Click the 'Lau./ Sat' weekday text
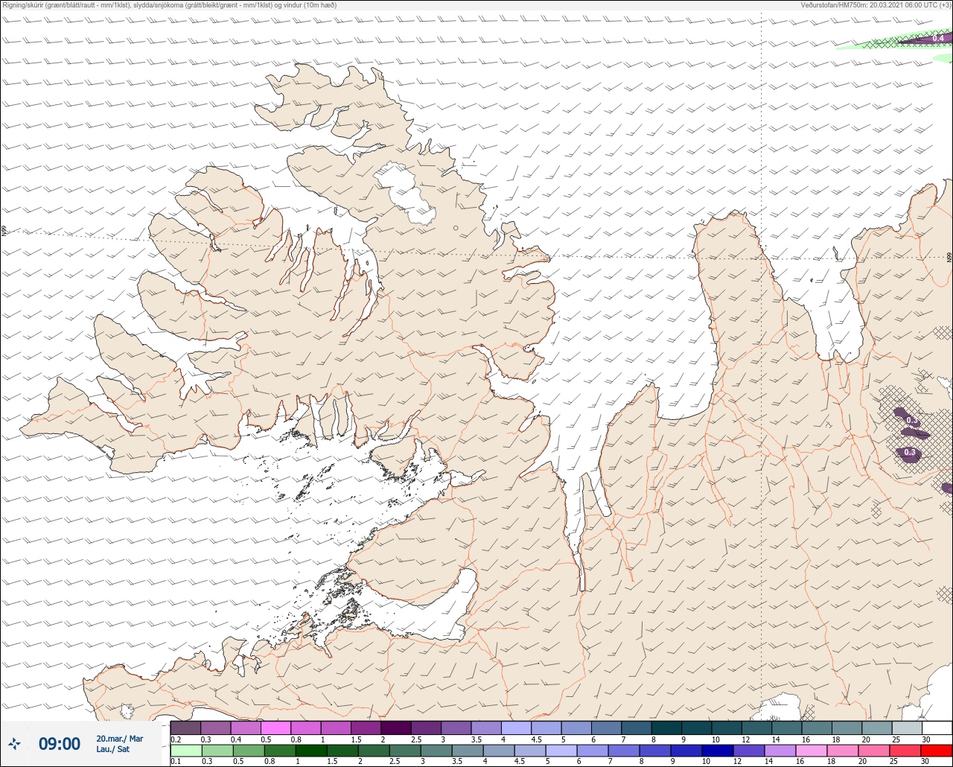 pos(112,749)
